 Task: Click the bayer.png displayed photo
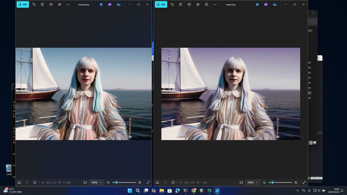point(231,94)
